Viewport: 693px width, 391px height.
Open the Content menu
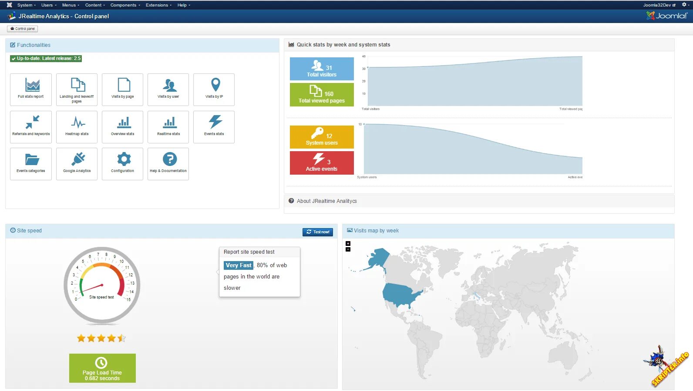pyautogui.click(x=95, y=5)
